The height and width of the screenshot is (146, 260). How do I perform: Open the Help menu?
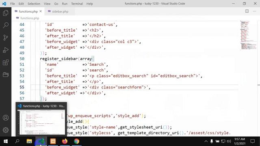coord(89,4)
